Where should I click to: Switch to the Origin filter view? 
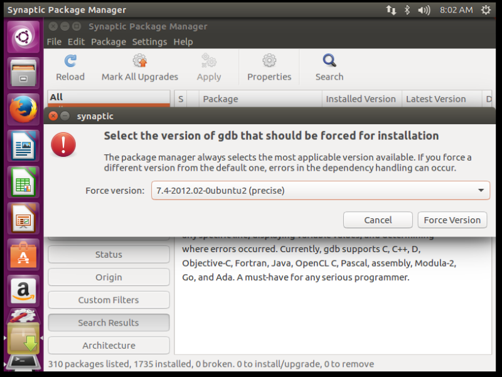coord(109,277)
